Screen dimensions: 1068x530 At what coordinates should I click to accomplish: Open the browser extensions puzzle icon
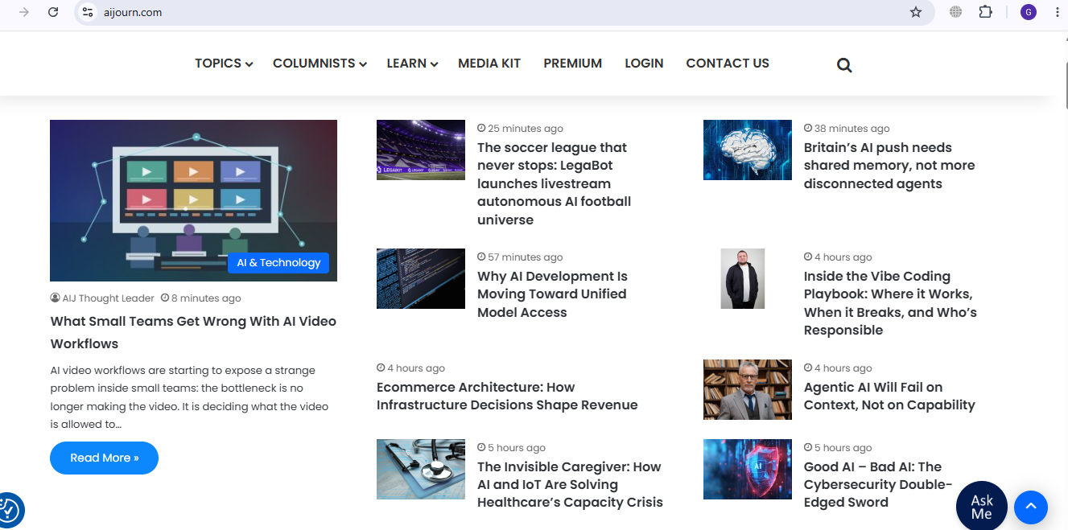click(985, 12)
